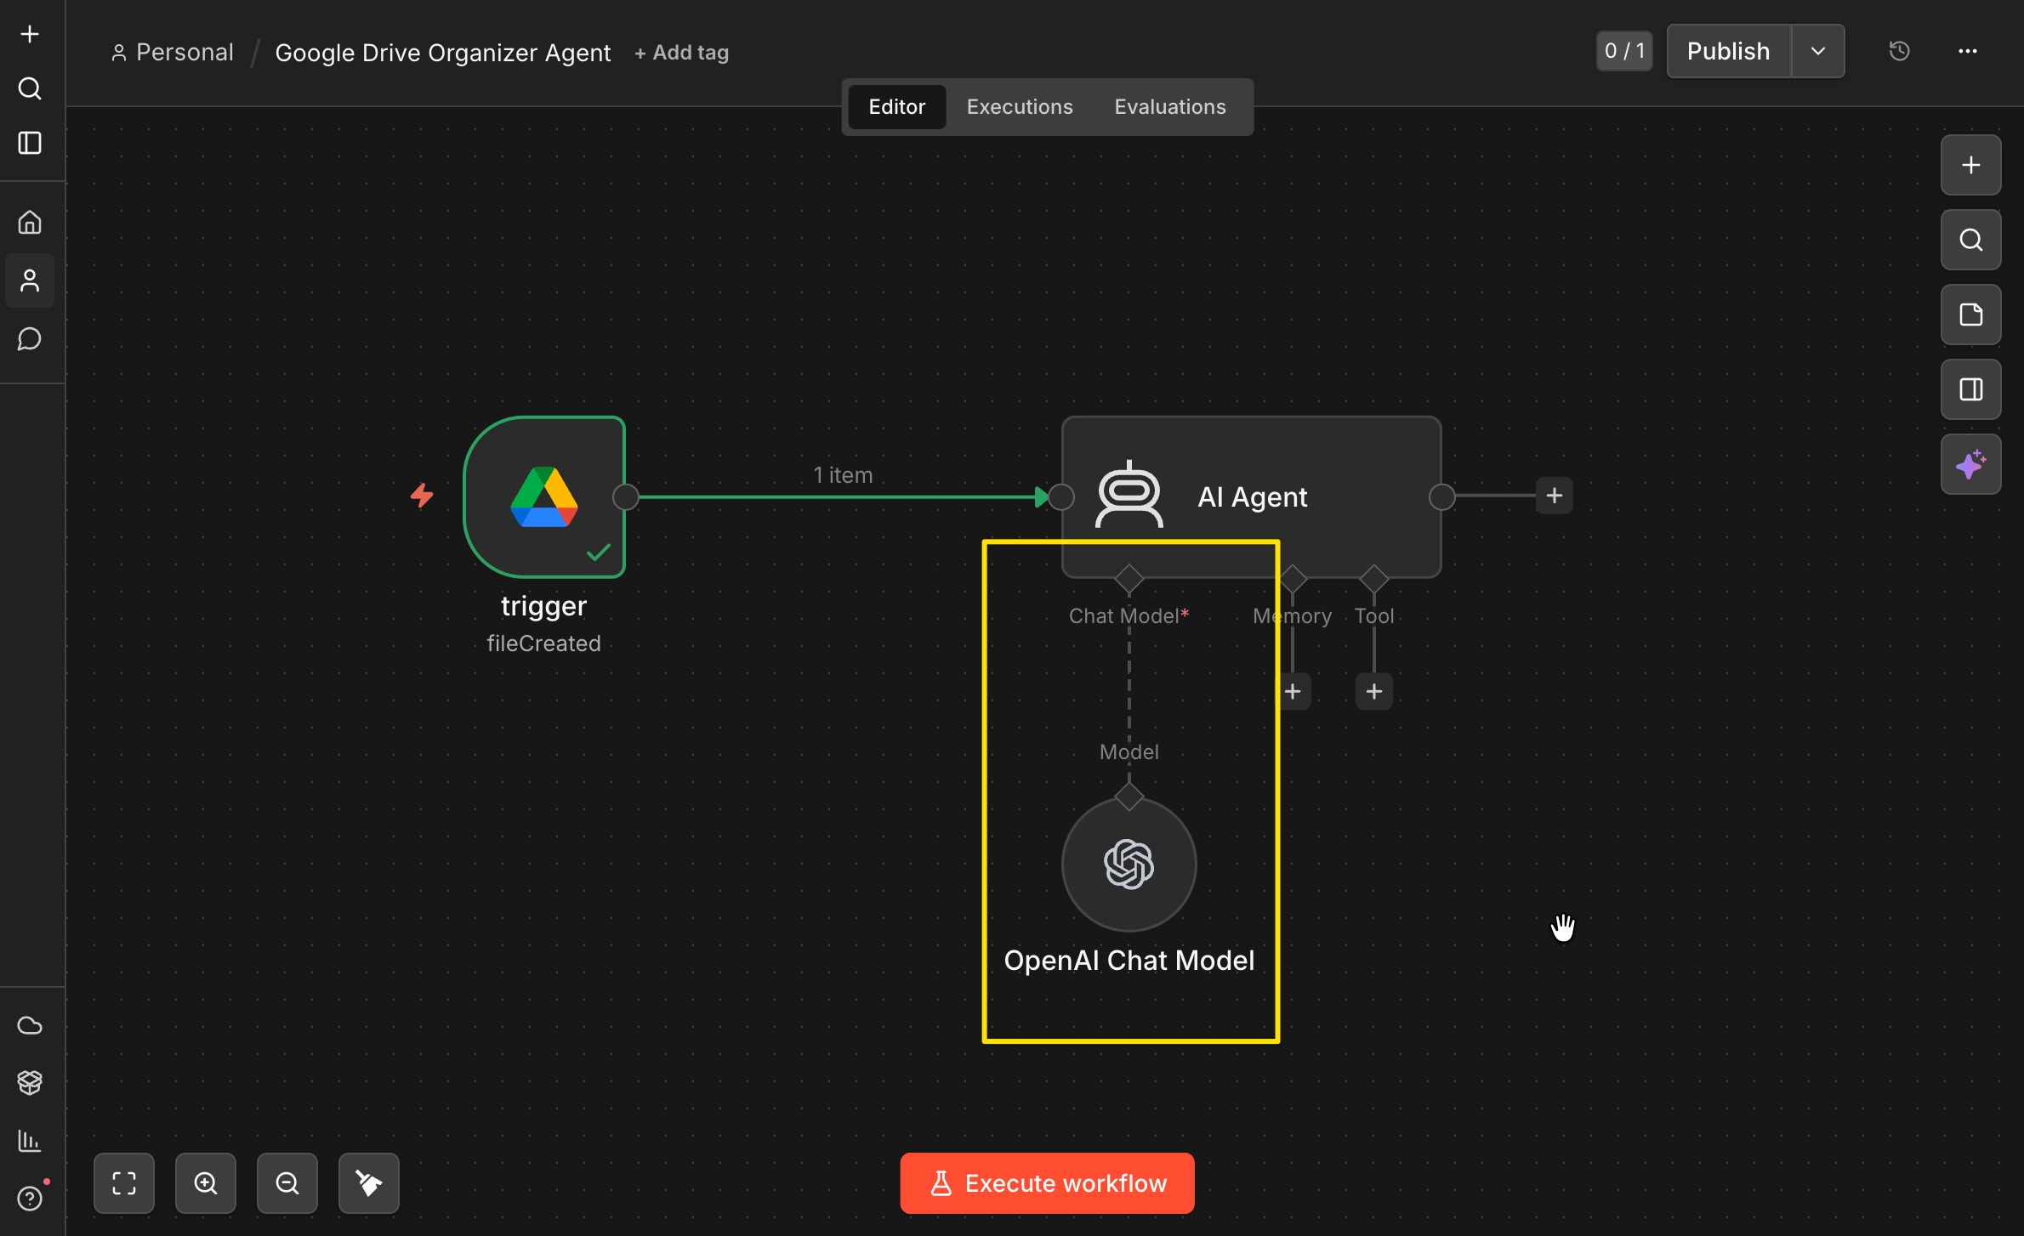Click the workflow name Google Drive Organizer Agent
This screenshot has width=2024, height=1236.
pos(443,53)
